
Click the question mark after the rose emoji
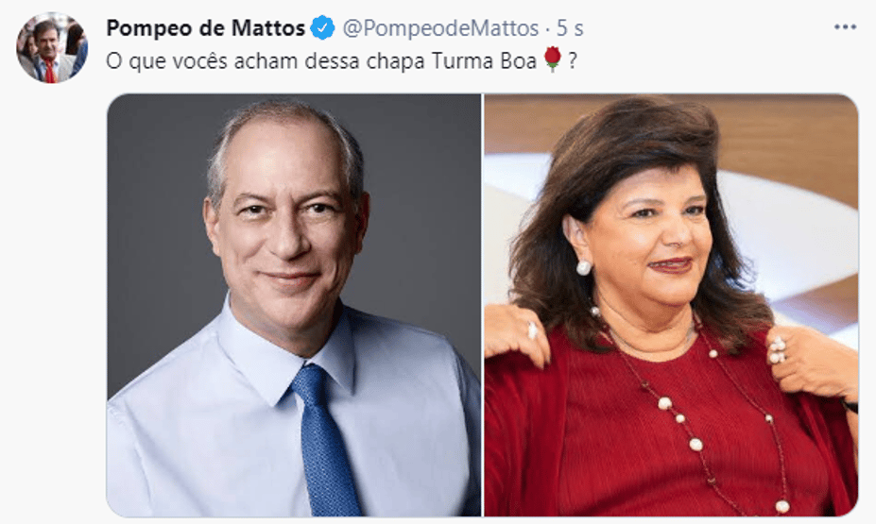click(x=572, y=60)
